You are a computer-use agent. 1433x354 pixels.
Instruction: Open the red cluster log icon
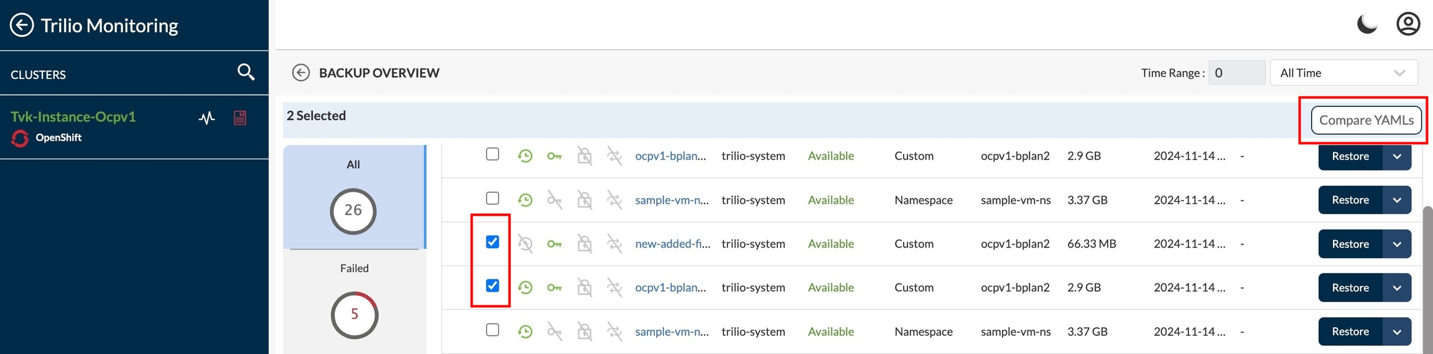[240, 118]
